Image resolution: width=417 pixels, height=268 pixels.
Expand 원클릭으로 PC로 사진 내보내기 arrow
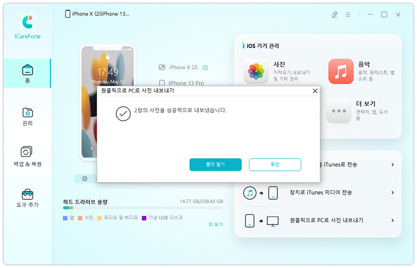[393, 220]
